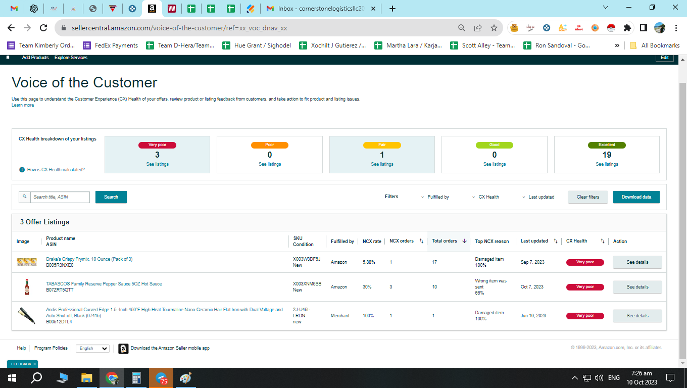
Task: Open the LOG IN extension icon
Action: [530, 28]
